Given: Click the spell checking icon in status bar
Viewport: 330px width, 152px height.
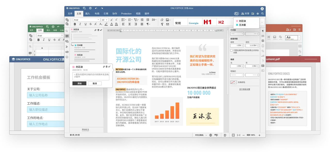Looking at the screenshot, I should [216, 135].
